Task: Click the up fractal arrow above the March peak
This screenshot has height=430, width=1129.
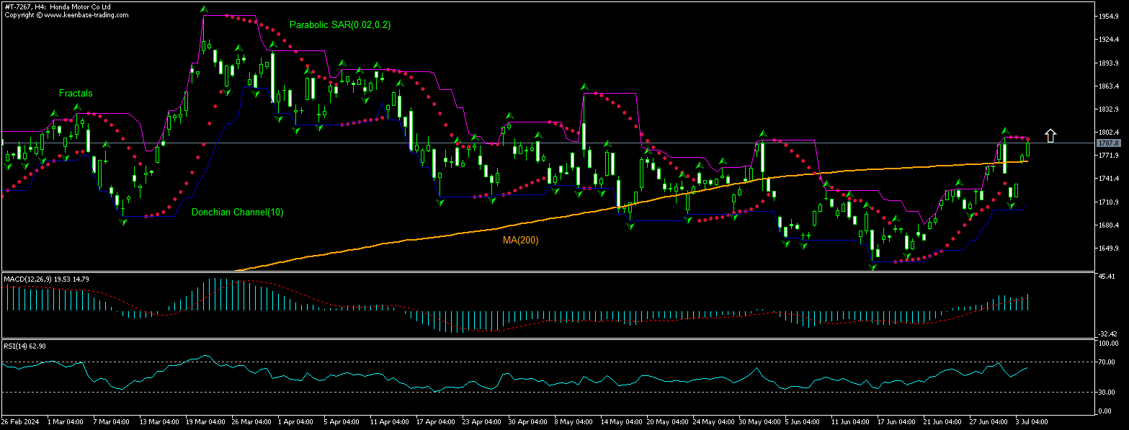Action: 204,9
